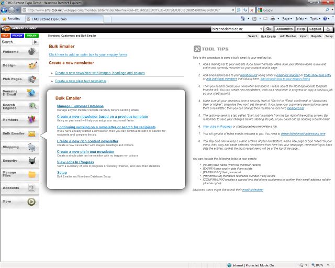The height and width of the screenshot is (268, 335).
Task: Open Members section people icon
Action: pos(32,120)
